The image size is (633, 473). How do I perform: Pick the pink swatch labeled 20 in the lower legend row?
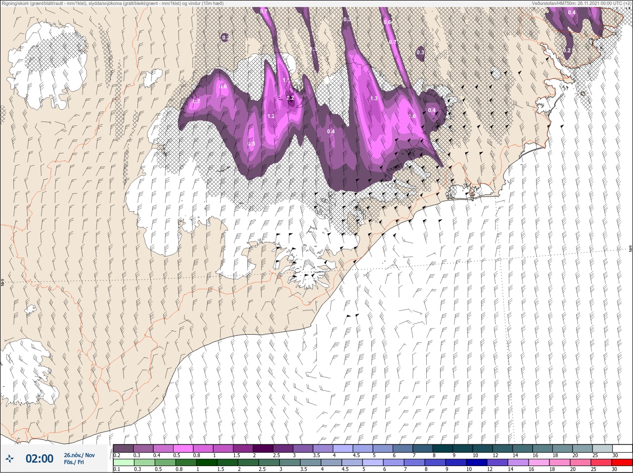pyautogui.click(x=581, y=463)
